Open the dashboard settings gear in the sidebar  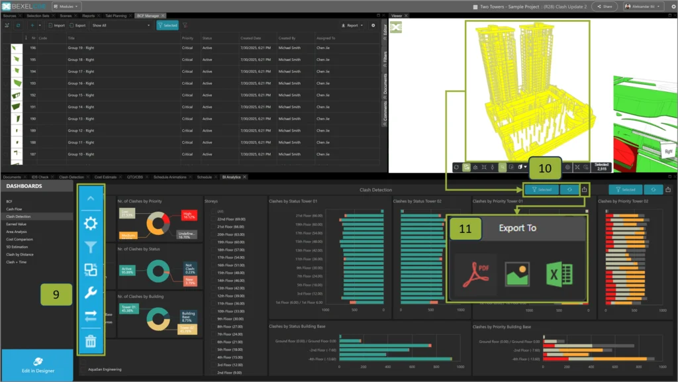pyautogui.click(x=91, y=223)
